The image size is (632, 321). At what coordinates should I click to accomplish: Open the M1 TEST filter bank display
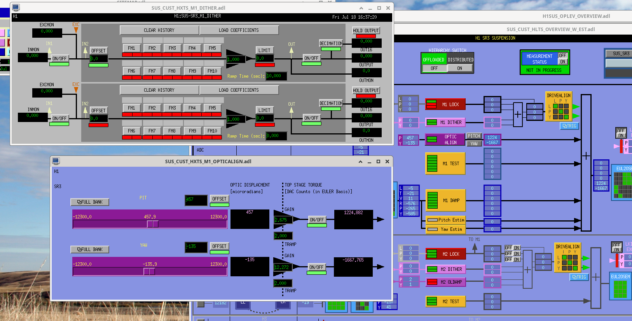point(445,164)
